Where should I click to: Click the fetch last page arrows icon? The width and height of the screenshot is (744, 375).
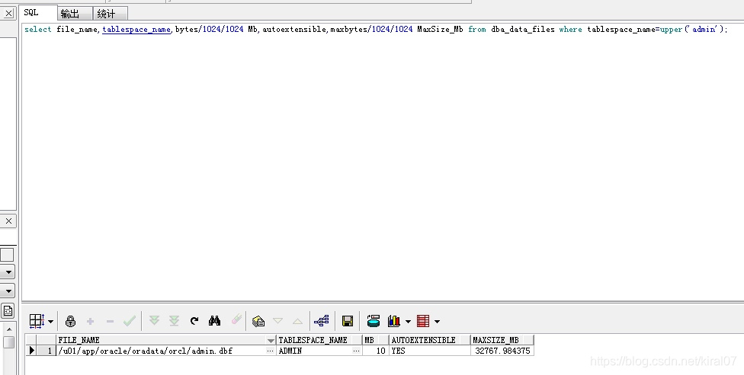174,320
